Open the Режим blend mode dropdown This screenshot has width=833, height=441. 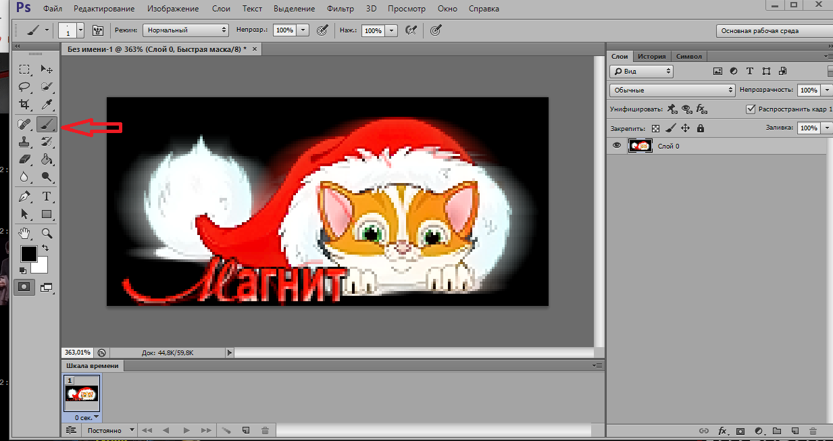pos(186,30)
